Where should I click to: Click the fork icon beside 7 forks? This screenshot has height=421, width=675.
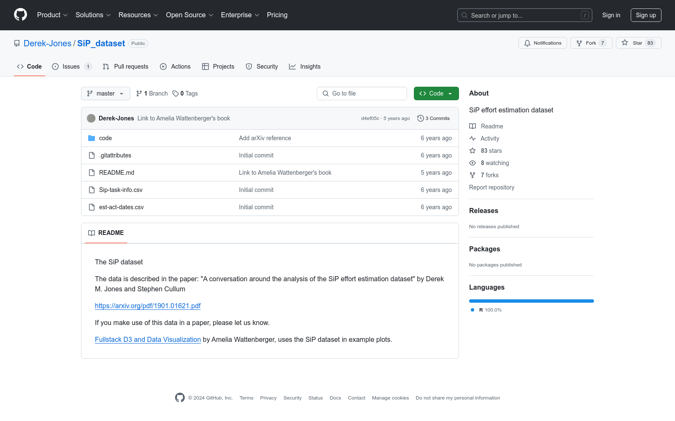point(472,175)
